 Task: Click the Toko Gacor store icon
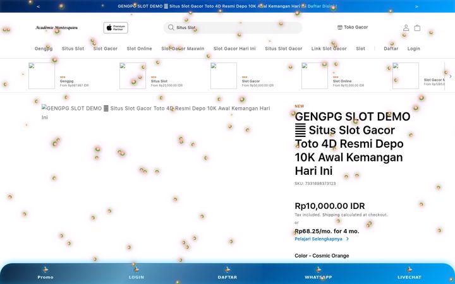click(340, 27)
